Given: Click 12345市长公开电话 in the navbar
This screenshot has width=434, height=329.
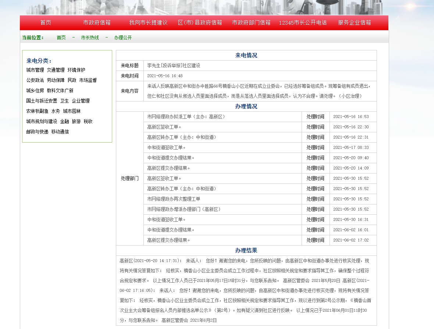Looking at the screenshot, I should pyautogui.click(x=303, y=23).
